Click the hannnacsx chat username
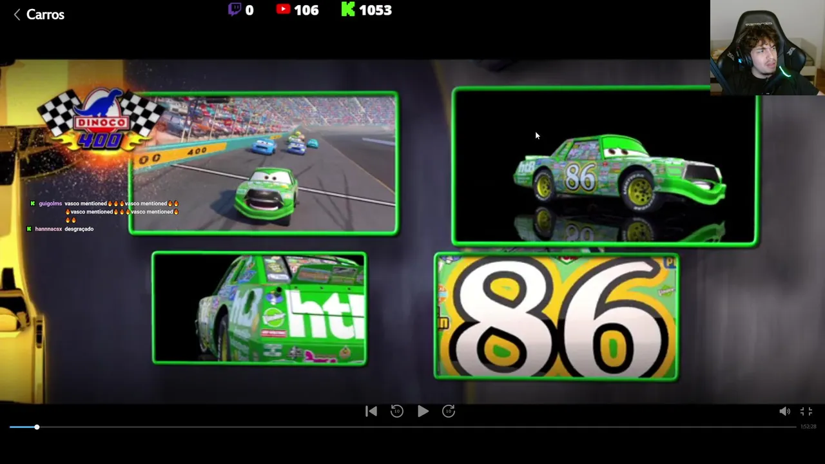Image resolution: width=825 pixels, height=464 pixels. [x=48, y=229]
